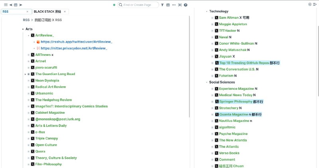This screenshot has height=168, width=319.
Task: Click the filter funnel icon
Action: pyautogui.click(x=162, y=5)
